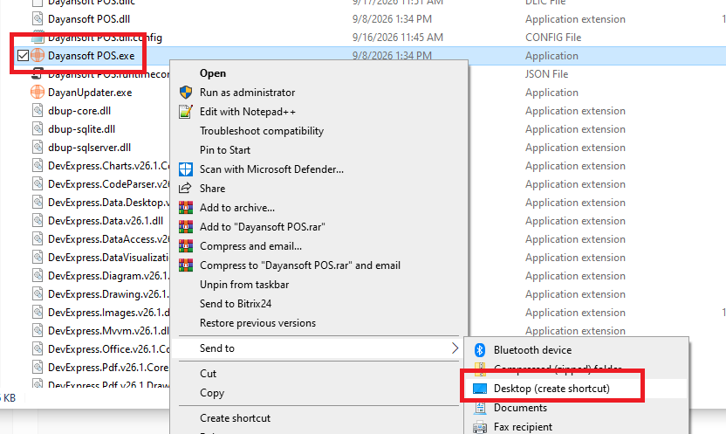Click WinRAR icon beside Add to "Dayansoft POS.rar"
Screen dimensions: 726x434
point(186,227)
